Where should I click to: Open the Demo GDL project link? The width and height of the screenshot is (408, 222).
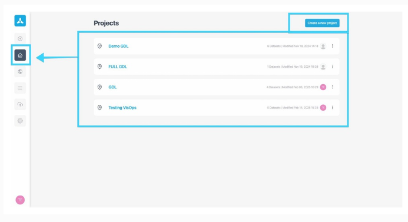(118, 46)
